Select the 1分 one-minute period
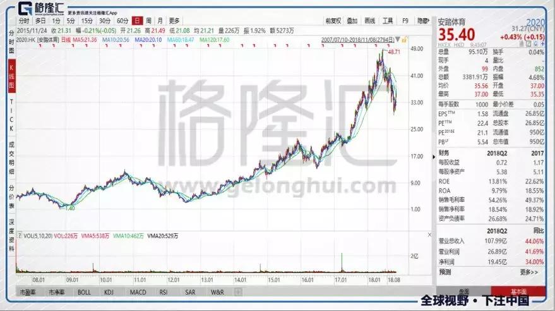Image resolution: width=555 pixels, height=311 pixels. tap(56, 21)
